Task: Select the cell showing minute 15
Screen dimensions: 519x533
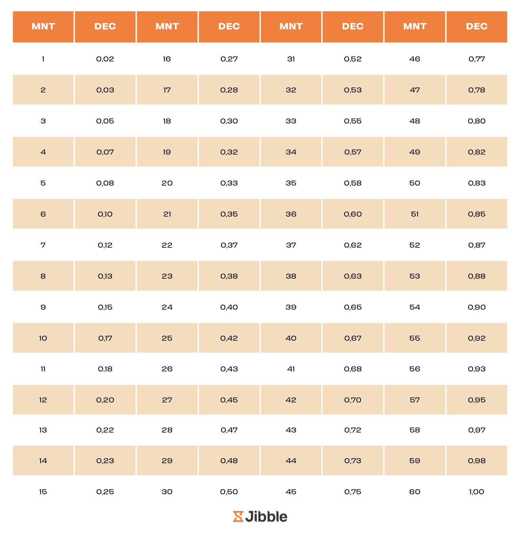Action: point(43,492)
